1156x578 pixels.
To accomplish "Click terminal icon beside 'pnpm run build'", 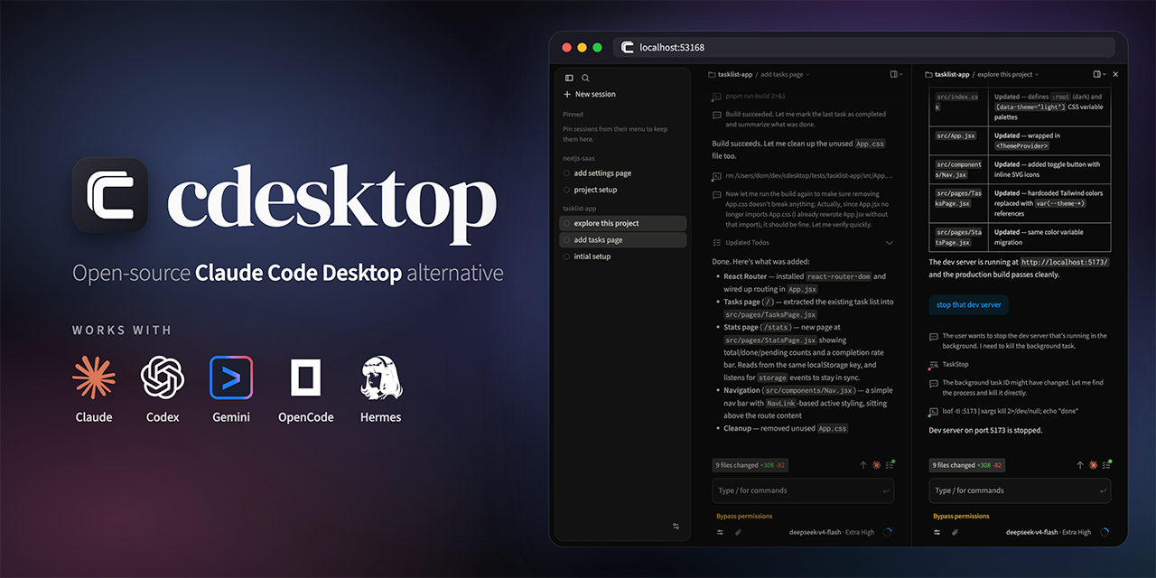I will pos(716,96).
